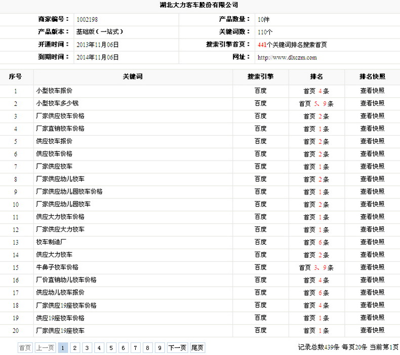
Task: View snapshot for 厂家供应19座校车 row
Action: [x=372, y=331]
